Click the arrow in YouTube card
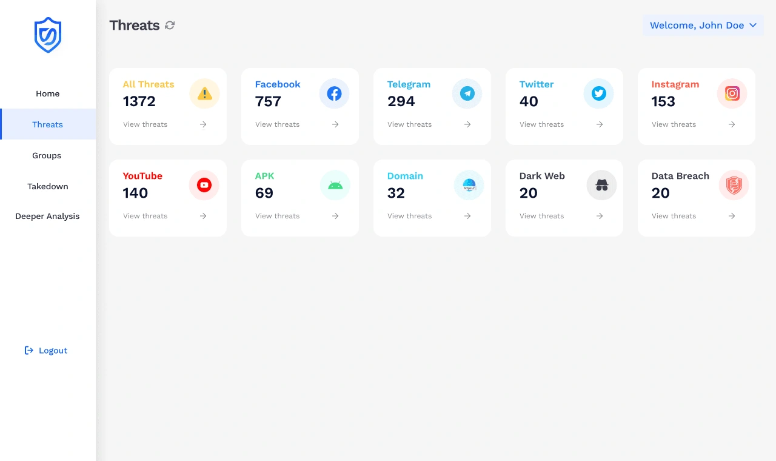Image resolution: width=776 pixels, height=461 pixels. 203,216
